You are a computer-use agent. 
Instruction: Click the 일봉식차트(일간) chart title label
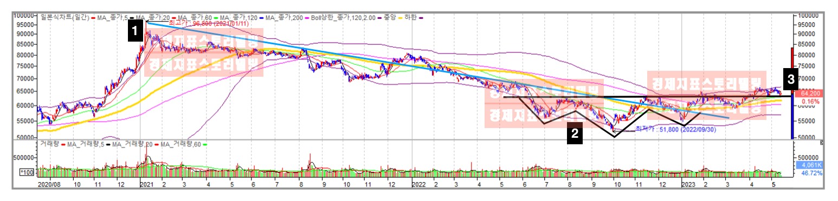pyautogui.click(x=65, y=17)
